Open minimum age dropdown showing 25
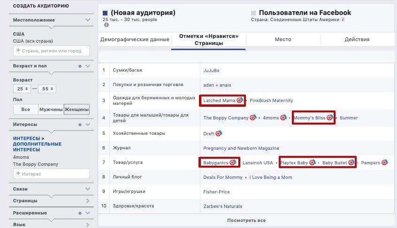 [x=22, y=88]
